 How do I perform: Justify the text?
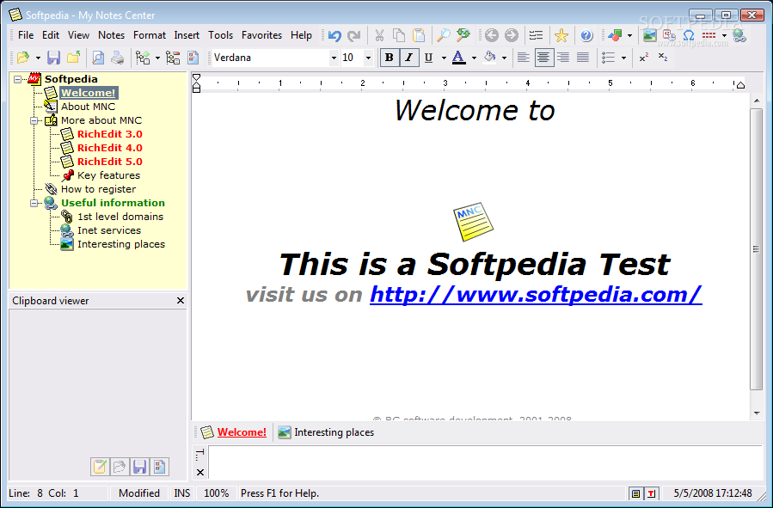(583, 58)
